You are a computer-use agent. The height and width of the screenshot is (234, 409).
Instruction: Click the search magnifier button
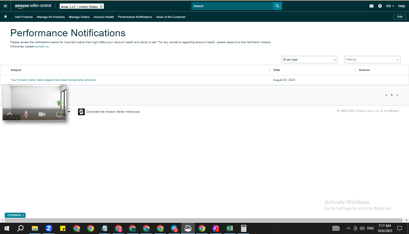[277, 6]
